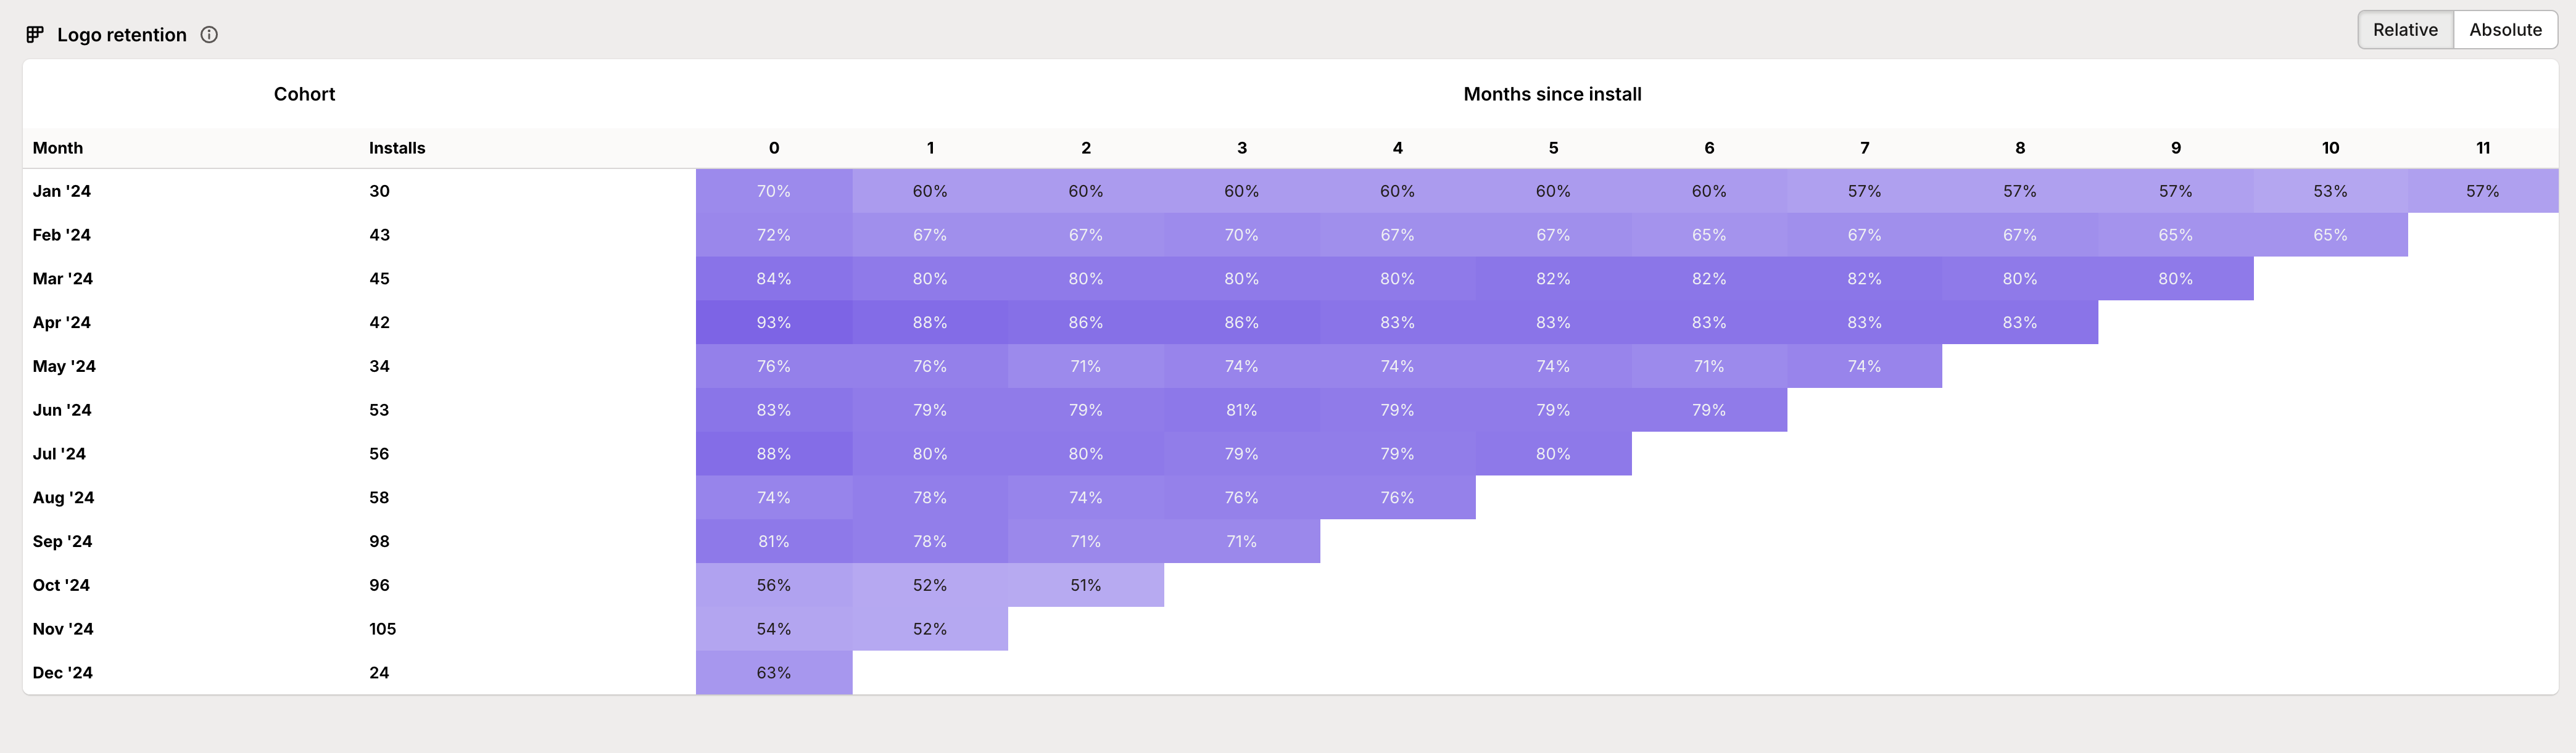Click the Nov '24 installs value 105
2576x753 pixels.
click(x=382, y=629)
